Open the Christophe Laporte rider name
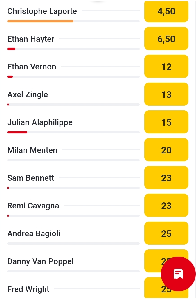Image resolution: width=196 pixels, height=300 pixels. tap(42, 11)
